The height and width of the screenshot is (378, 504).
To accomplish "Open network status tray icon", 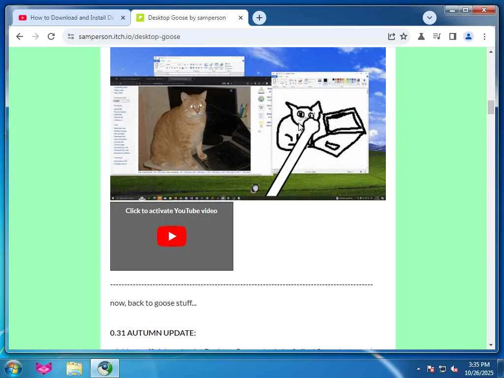I will [442, 369].
